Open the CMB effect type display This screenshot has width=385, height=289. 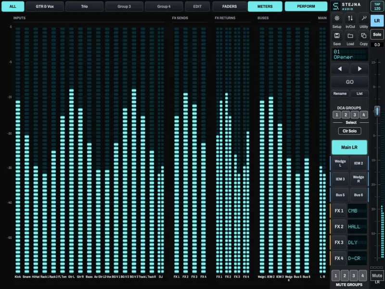coord(357,211)
